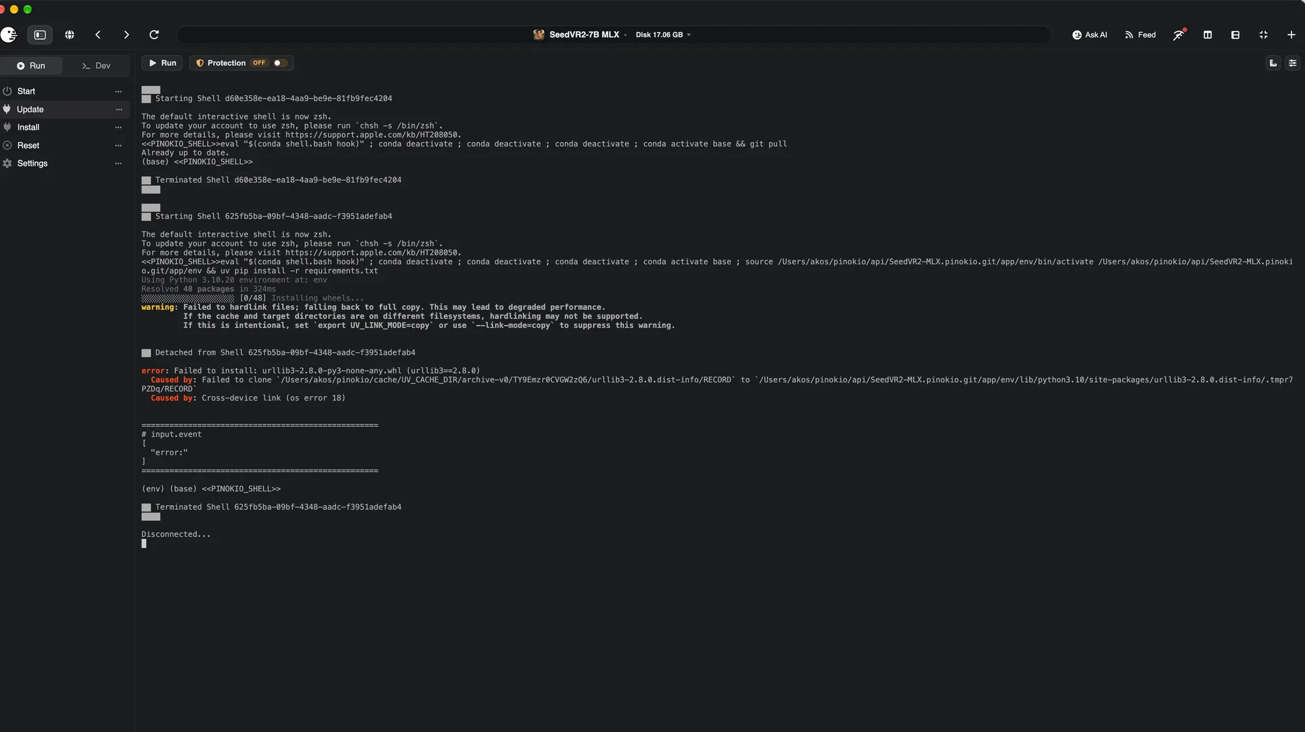
Task: Click the '# input.event' line
Action: (x=172, y=435)
